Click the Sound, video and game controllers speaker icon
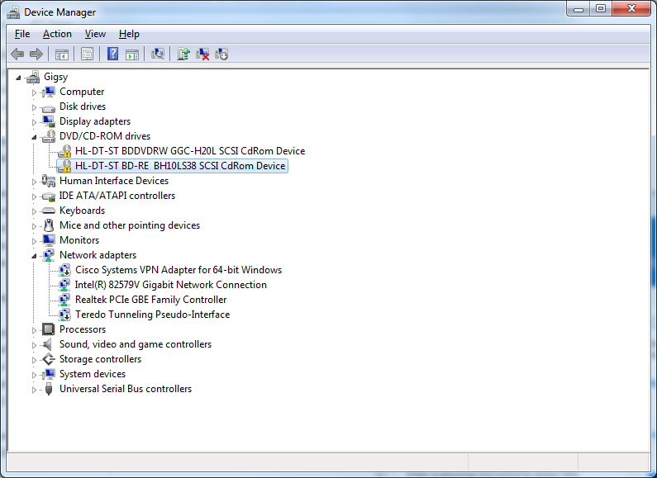 point(49,344)
